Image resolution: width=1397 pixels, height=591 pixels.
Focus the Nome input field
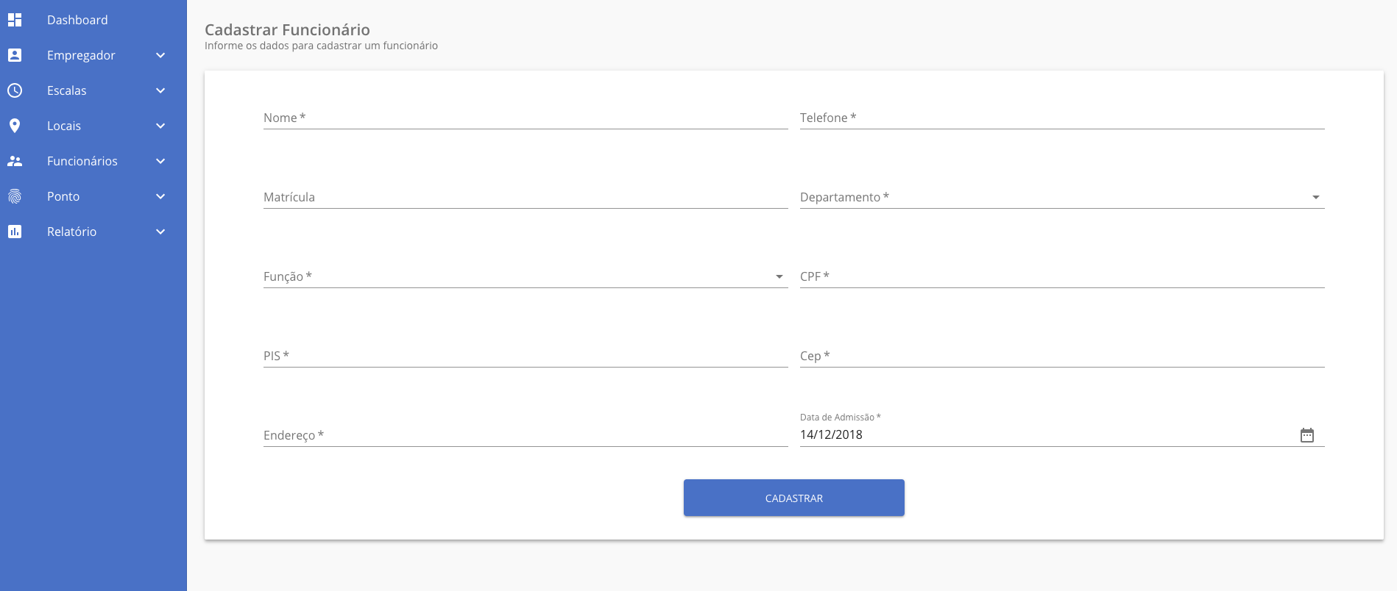(525, 118)
